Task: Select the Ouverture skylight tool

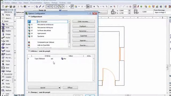Action: pyautogui.click(x=6, y=54)
